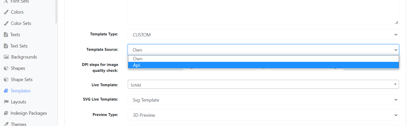Click the Text Sets document icon
Viewport: 408px width, 126px height.
click(x=6, y=46)
